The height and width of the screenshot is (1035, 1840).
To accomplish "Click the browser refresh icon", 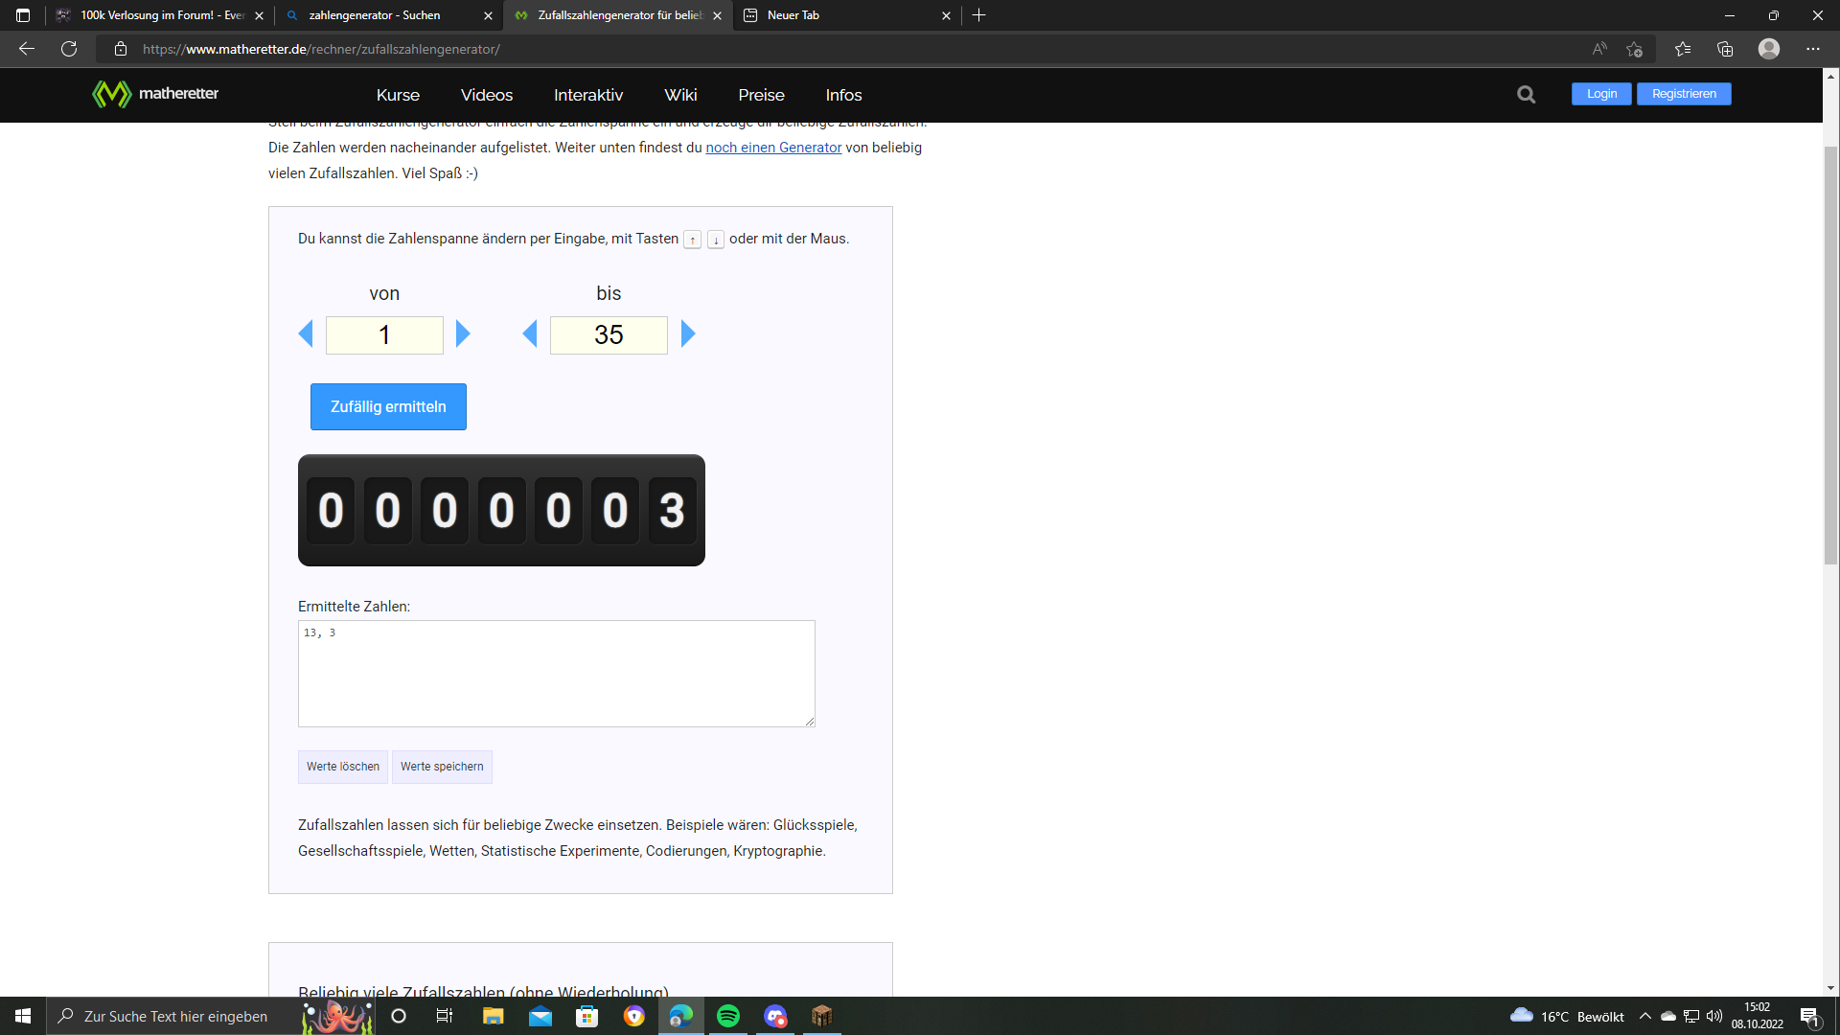I will [x=69, y=49].
